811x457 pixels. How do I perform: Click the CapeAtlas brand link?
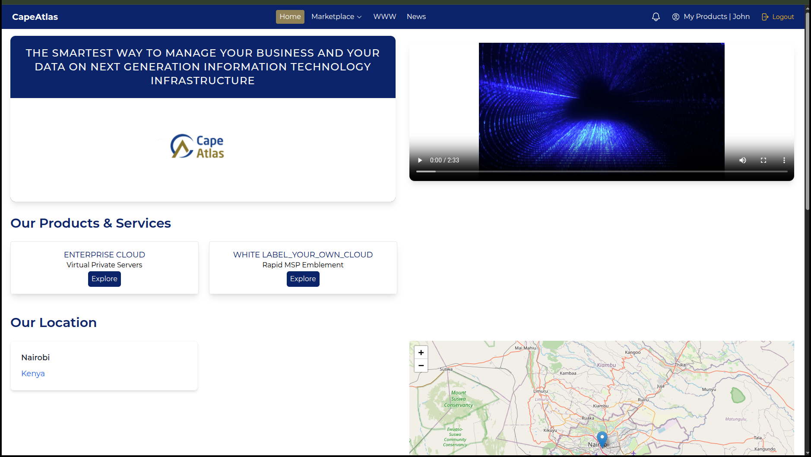point(35,17)
